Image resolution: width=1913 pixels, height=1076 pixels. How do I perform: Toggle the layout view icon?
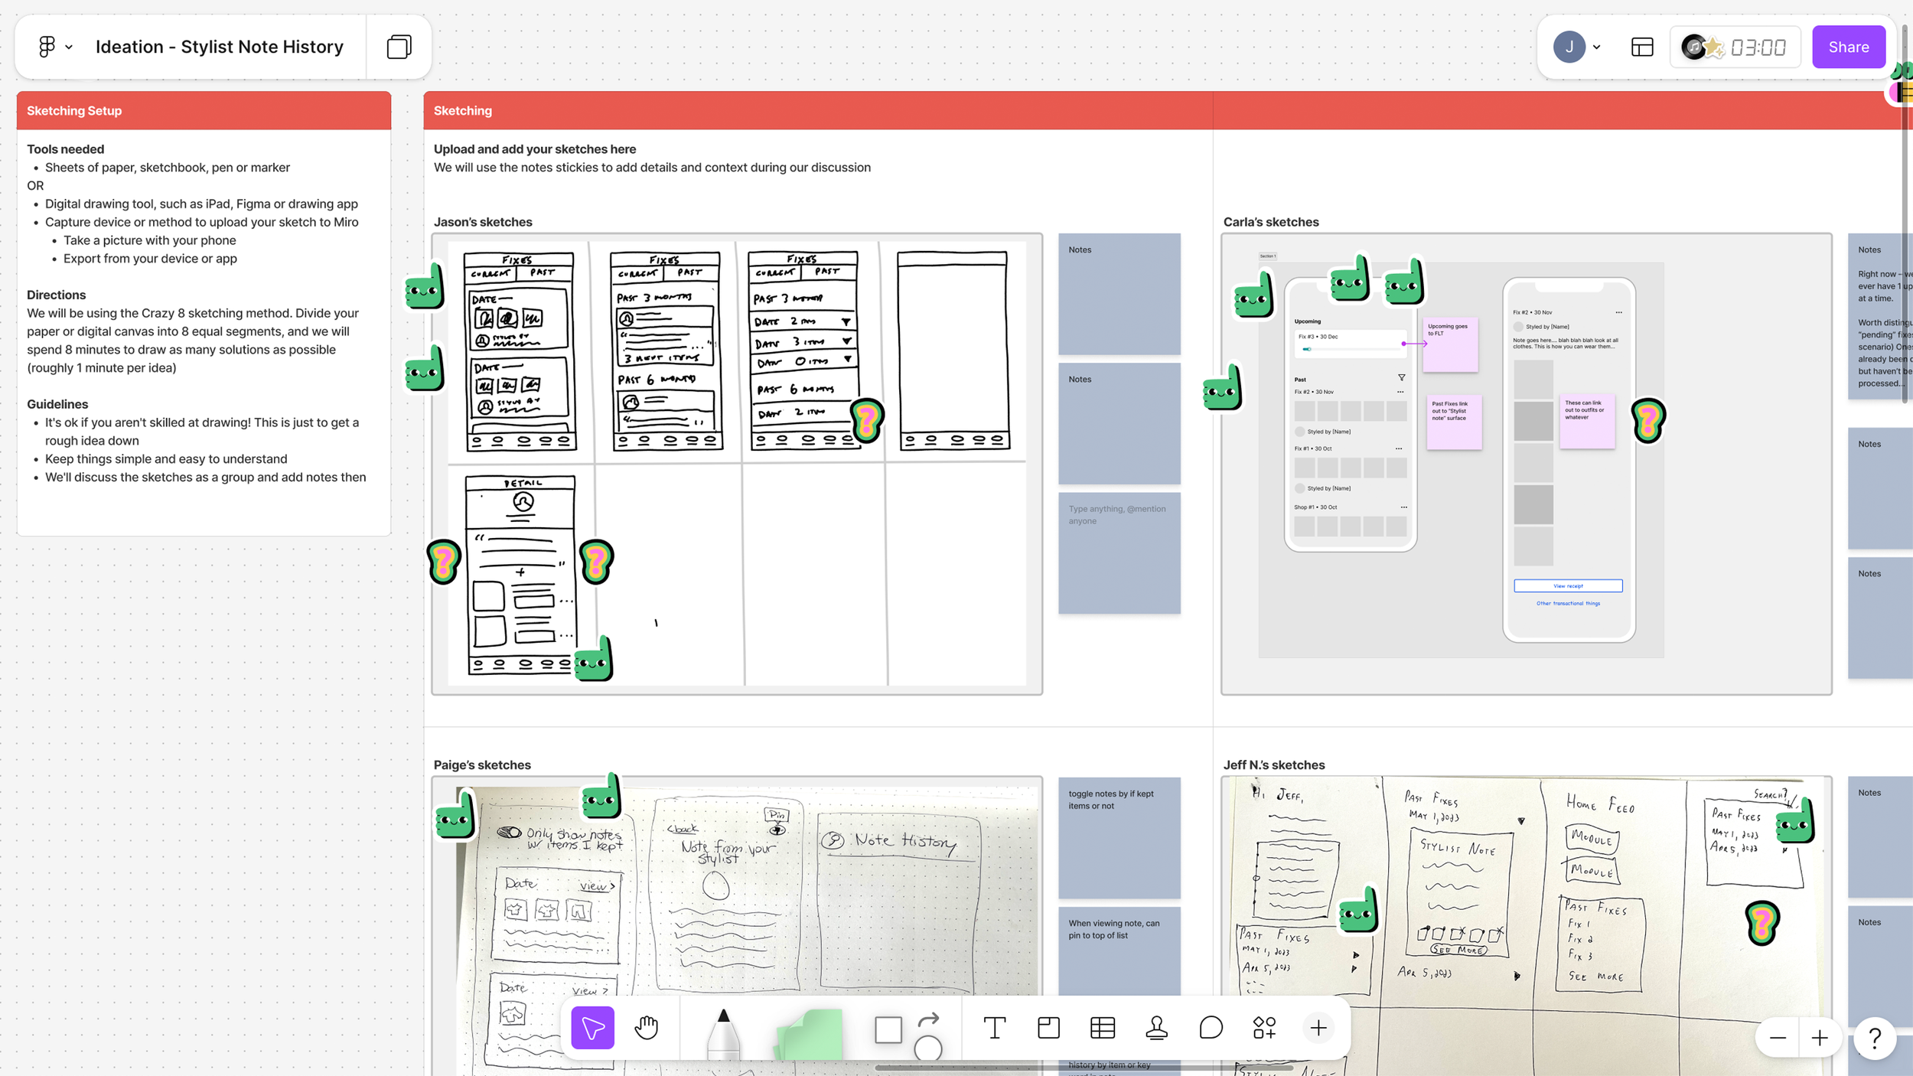[1641, 47]
